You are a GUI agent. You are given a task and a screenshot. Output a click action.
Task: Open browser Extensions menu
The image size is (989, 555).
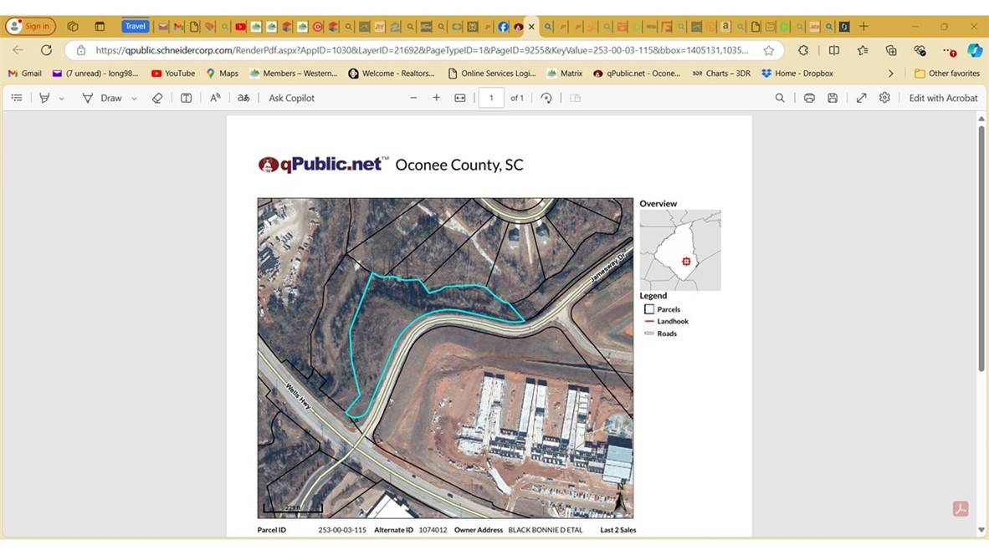pos(803,50)
